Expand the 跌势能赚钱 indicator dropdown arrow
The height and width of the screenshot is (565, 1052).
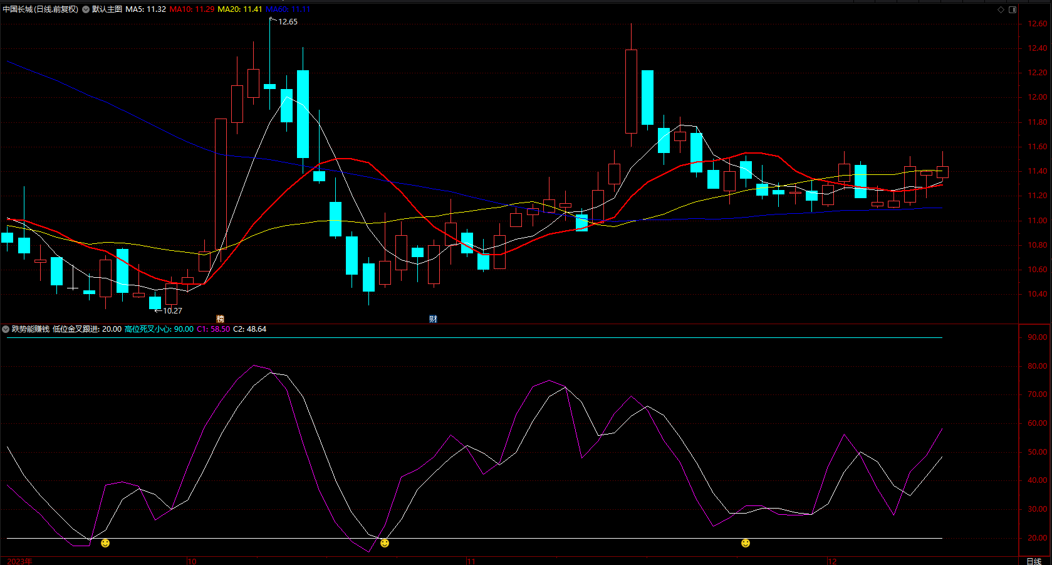6,329
